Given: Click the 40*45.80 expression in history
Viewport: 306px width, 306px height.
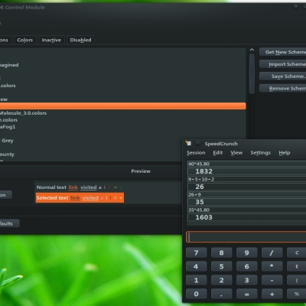Looking at the screenshot, I should [199, 164].
